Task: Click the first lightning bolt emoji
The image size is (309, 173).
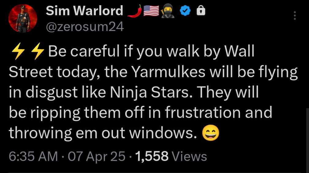Action: coord(18,51)
